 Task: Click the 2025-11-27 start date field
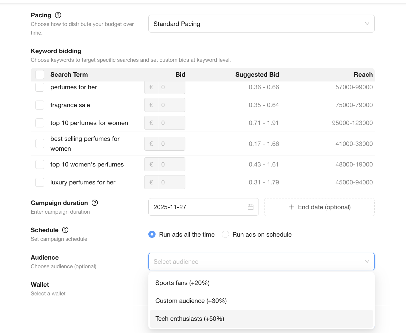(197, 207)
